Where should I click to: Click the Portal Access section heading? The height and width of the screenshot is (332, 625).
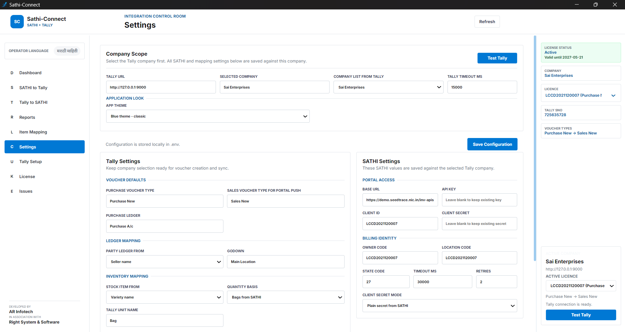(378, 180)
